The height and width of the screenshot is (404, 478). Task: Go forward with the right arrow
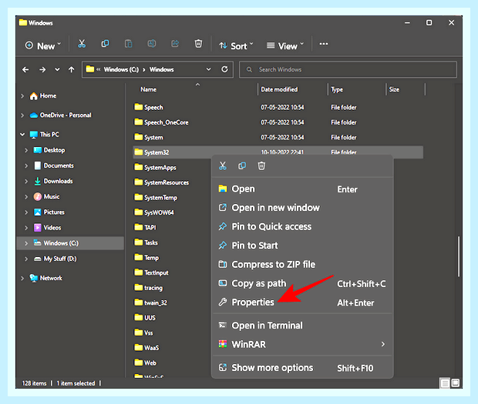click(42, 70)
